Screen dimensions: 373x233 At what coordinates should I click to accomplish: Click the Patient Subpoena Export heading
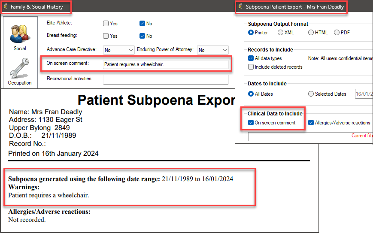156,100
